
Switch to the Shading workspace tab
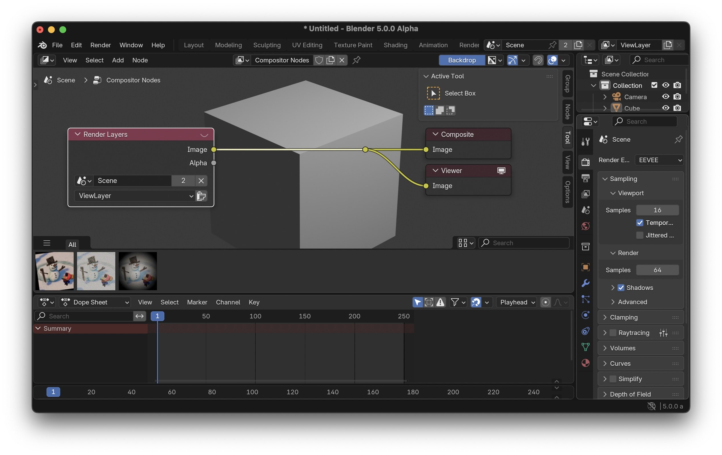(x=395, y=45)
